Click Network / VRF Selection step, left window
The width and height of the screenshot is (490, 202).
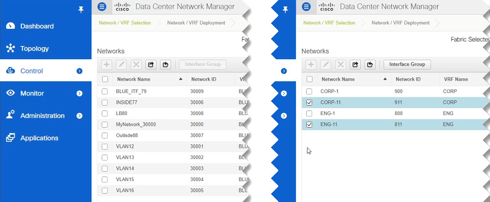tap(125, 23)
